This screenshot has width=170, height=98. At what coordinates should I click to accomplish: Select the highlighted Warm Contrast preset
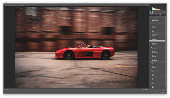[157, 41]
